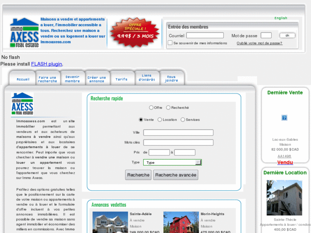The width and height of the screenshot is (311, 233).
Task: Focus the Courriel input field
Action: click(205, 35)
